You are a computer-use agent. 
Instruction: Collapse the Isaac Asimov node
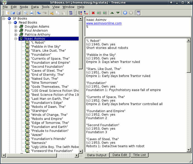point(16,39)
